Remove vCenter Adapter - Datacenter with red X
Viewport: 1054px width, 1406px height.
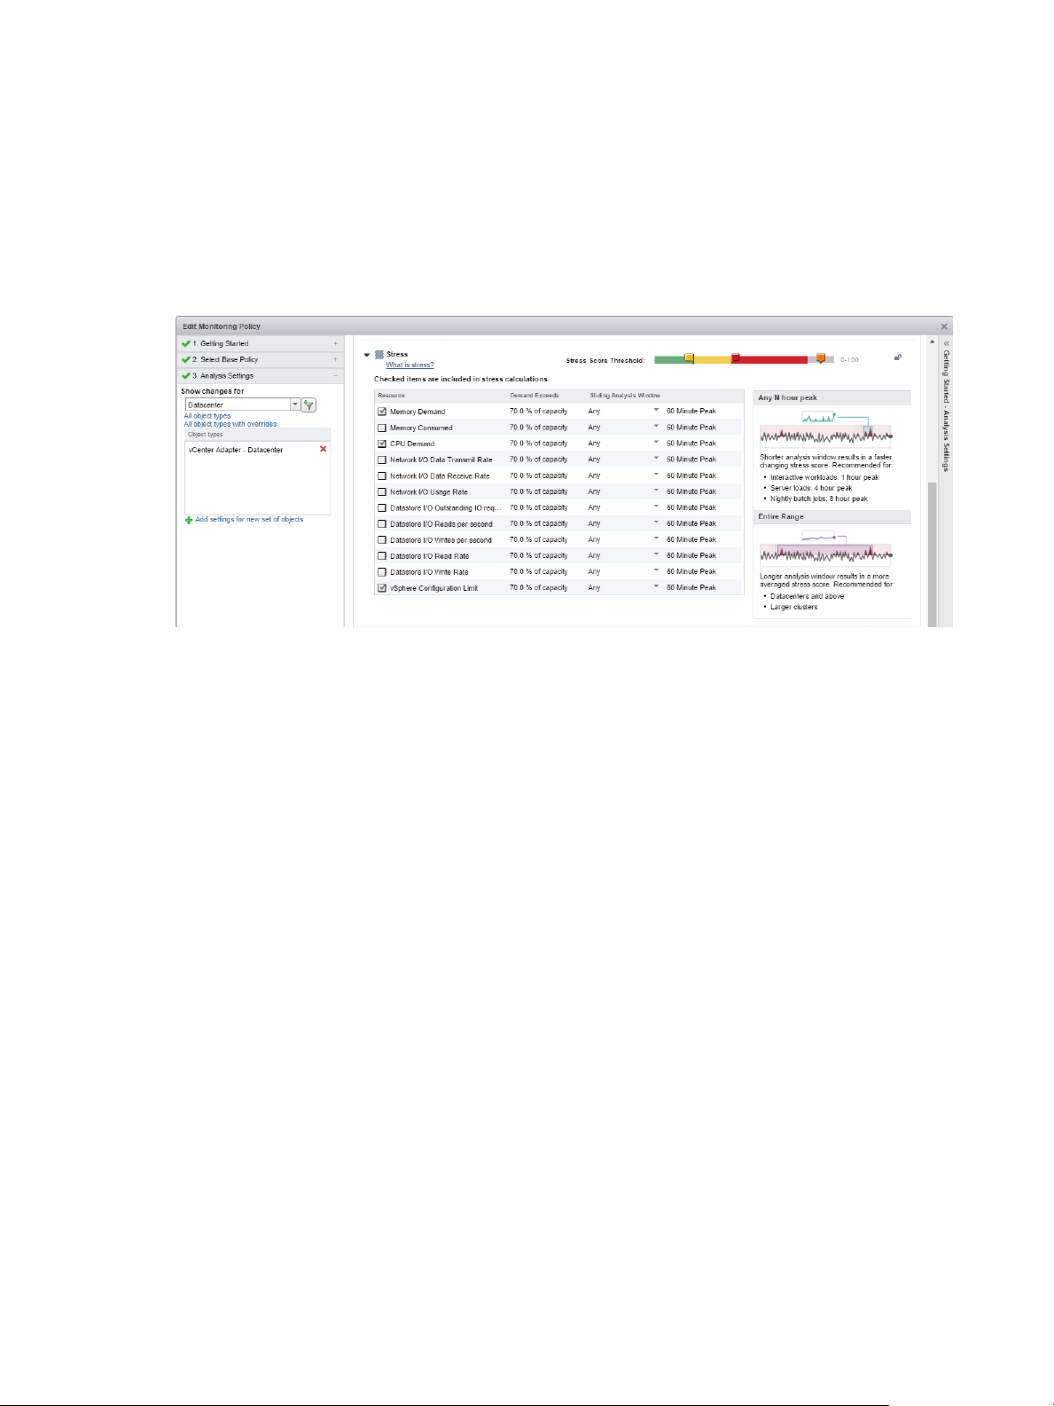pos(323,449)
